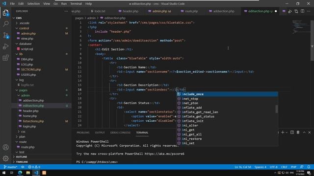This screenshot has height=176, width=314.
Task: Click the Ln 16, Col 50 status item
Action: point(243,167)
